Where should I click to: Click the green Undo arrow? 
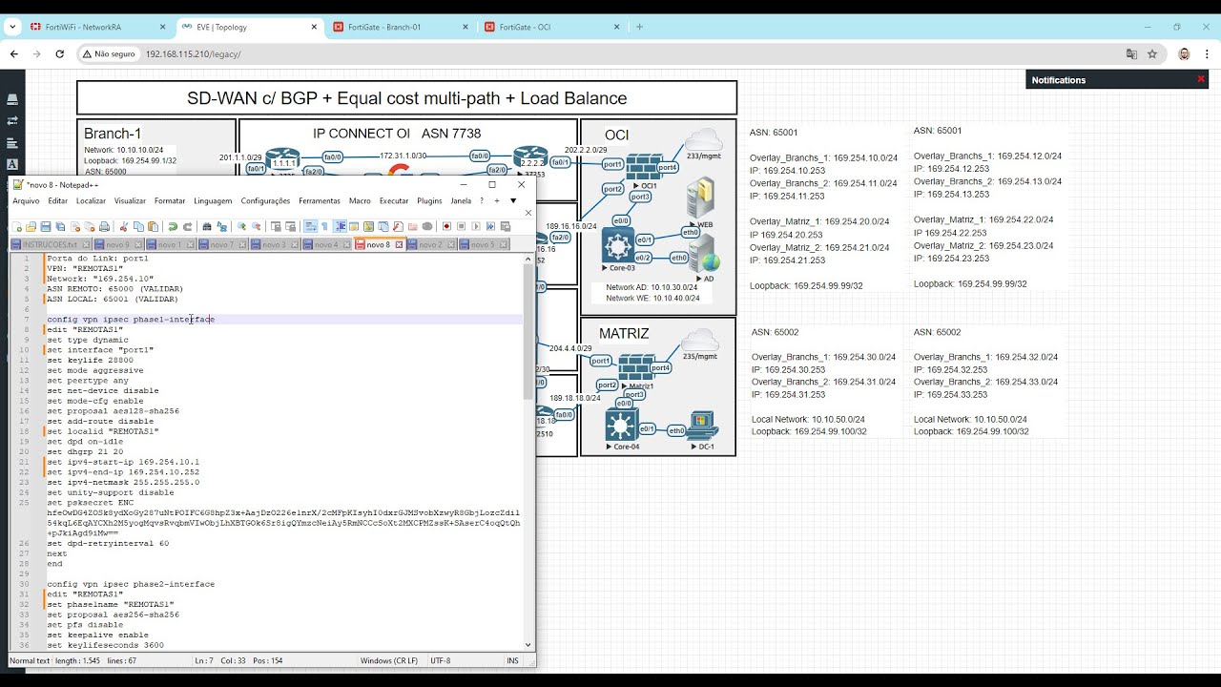coord(173,227)
